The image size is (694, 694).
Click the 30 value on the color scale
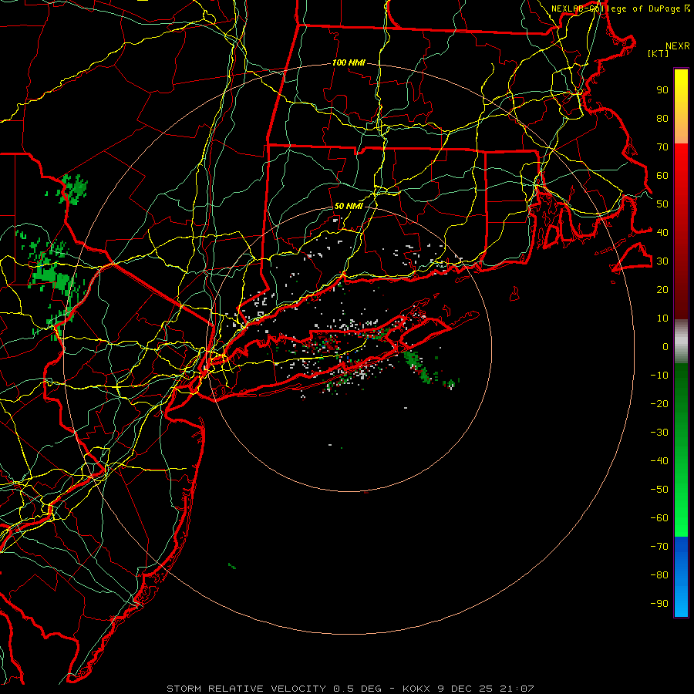click(662, 261)
